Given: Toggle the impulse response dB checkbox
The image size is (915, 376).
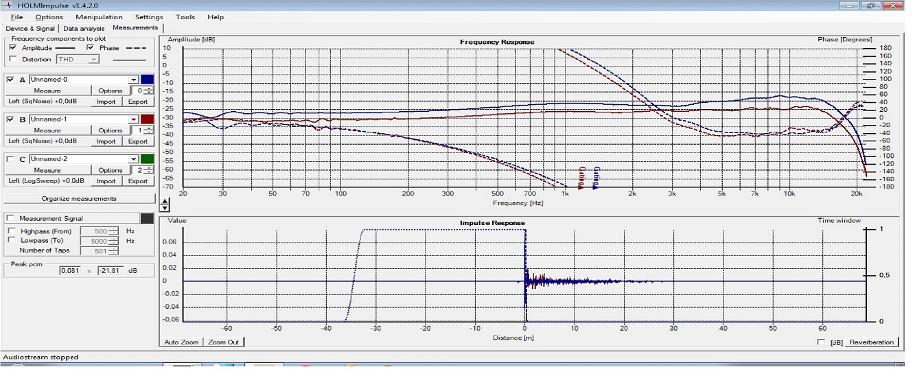Looking at the screenshot, I should [822, 342].
